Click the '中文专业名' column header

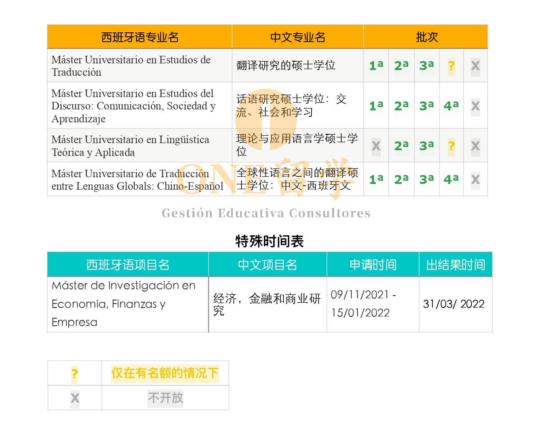click(x=298, y=37)
